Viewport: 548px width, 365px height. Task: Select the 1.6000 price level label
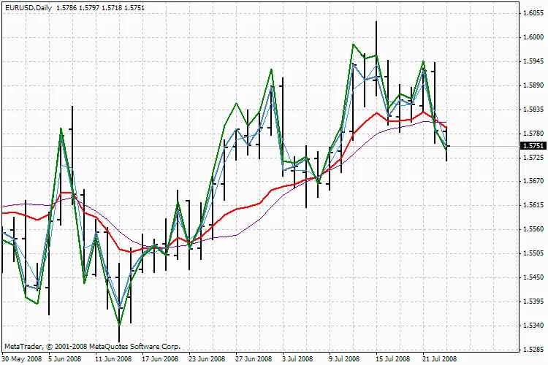pyautogui.click(x=533, y=37)
